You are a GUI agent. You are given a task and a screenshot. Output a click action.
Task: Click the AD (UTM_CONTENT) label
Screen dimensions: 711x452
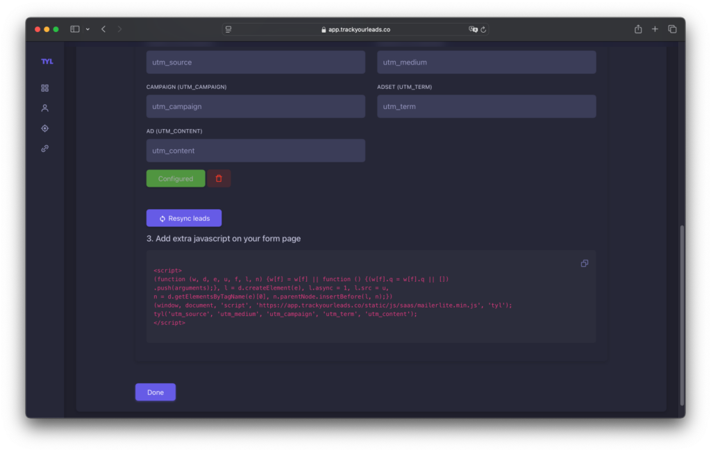click(174, 131)
